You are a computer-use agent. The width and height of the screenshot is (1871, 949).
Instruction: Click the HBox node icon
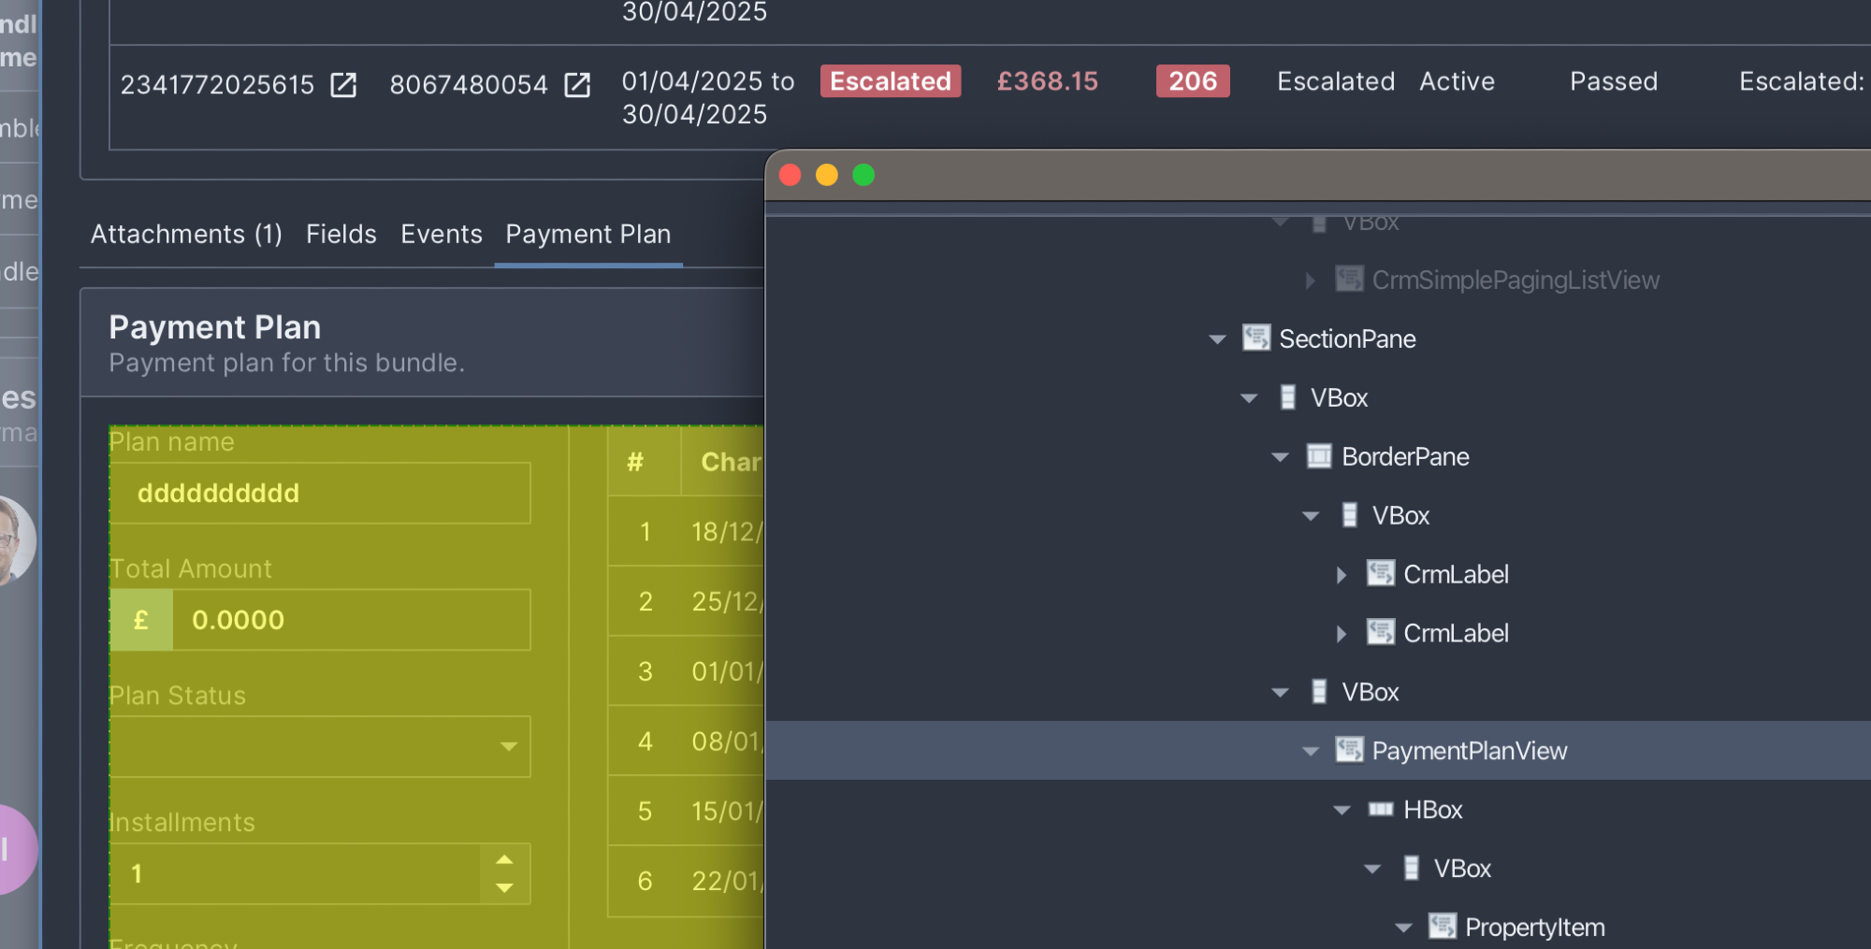pos(1380,810)
